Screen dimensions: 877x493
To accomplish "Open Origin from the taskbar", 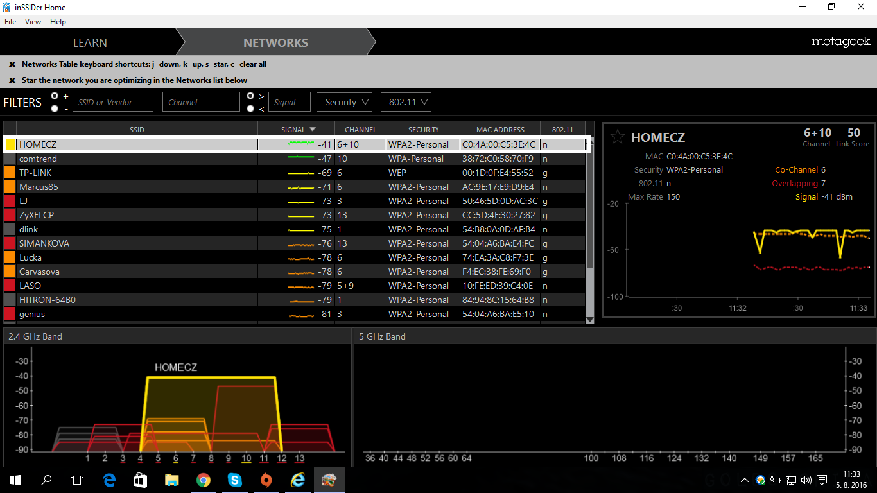I will 266,480.
